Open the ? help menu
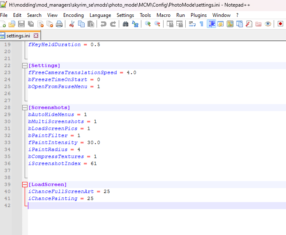This screenshot has width=286, height=235. coord(237,15)
